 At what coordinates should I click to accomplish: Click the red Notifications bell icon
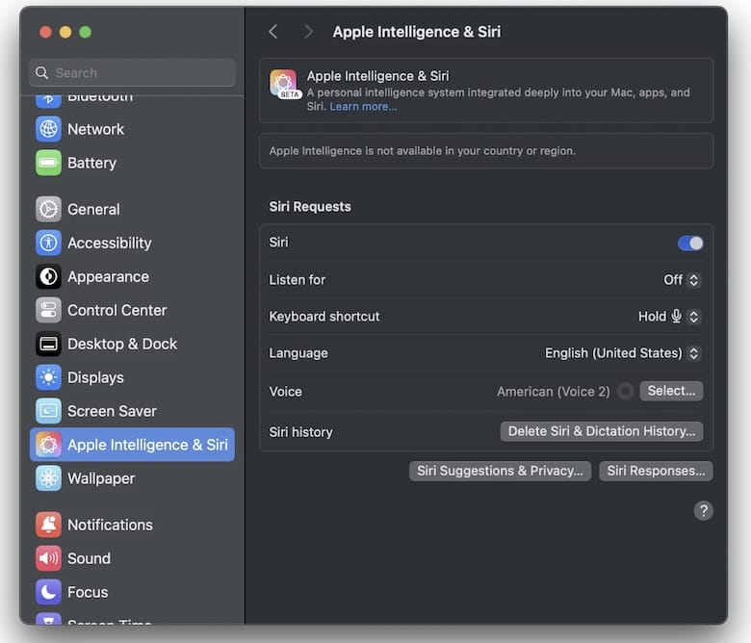[48, 525]
